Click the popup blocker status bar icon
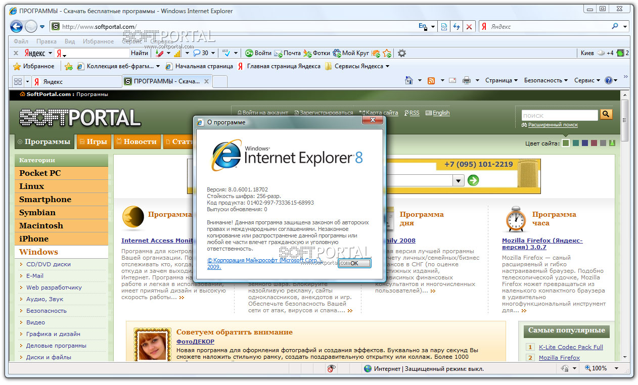 (332, 369)
